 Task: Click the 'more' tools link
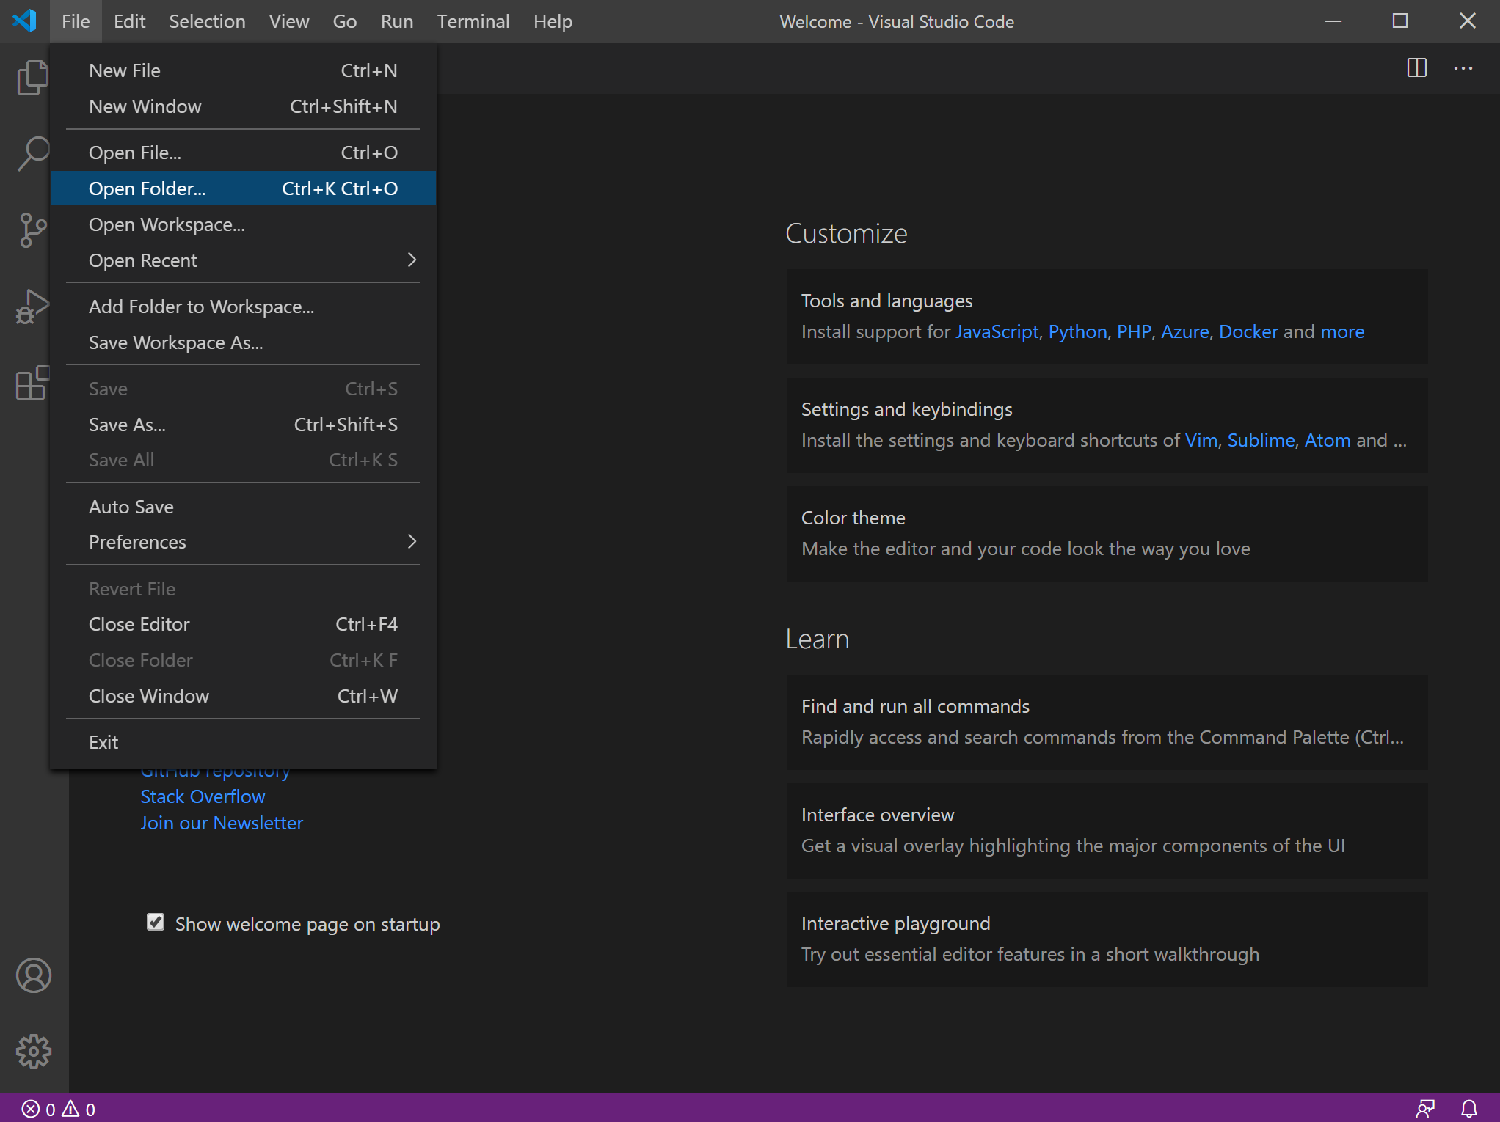pyautogui.click(x=1342, y=331)
